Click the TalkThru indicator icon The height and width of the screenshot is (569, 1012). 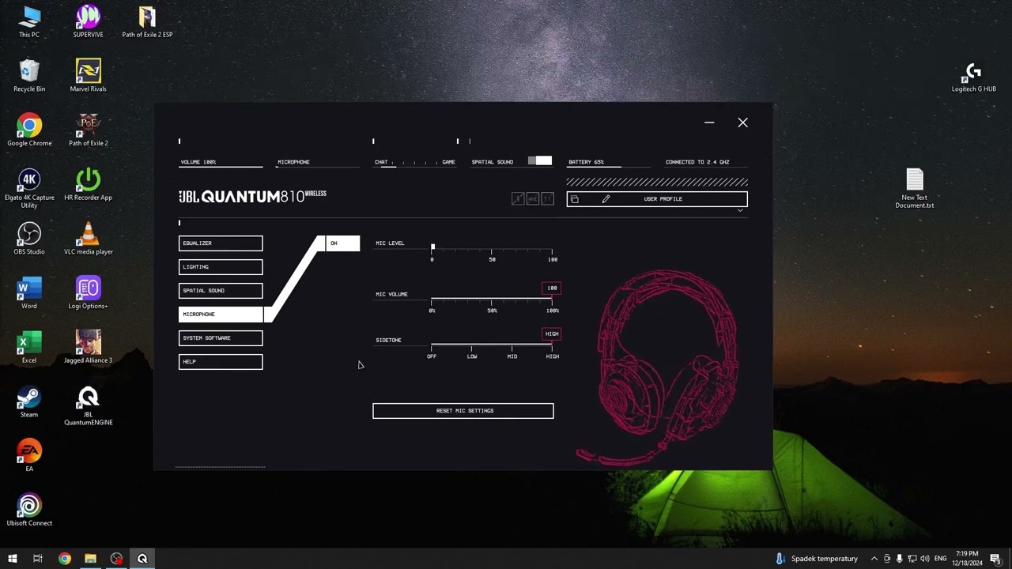[x=548, y=199]
